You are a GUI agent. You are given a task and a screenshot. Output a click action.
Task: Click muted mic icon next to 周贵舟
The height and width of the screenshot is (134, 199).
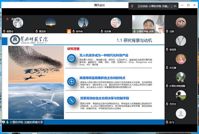tap(4, 31)
